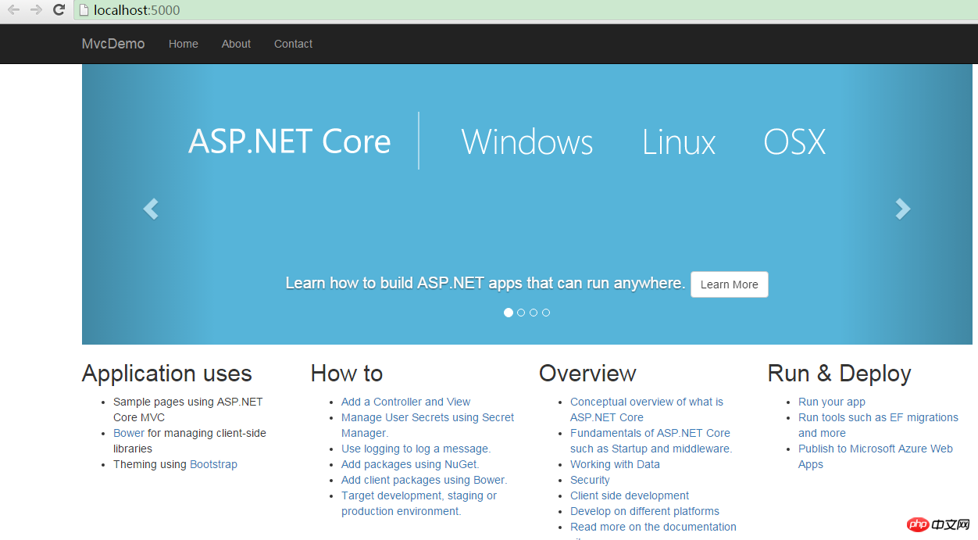This screenshot has width=978, height=540.
Task: Click the browser back arrow
Action: tap(14, 10)
